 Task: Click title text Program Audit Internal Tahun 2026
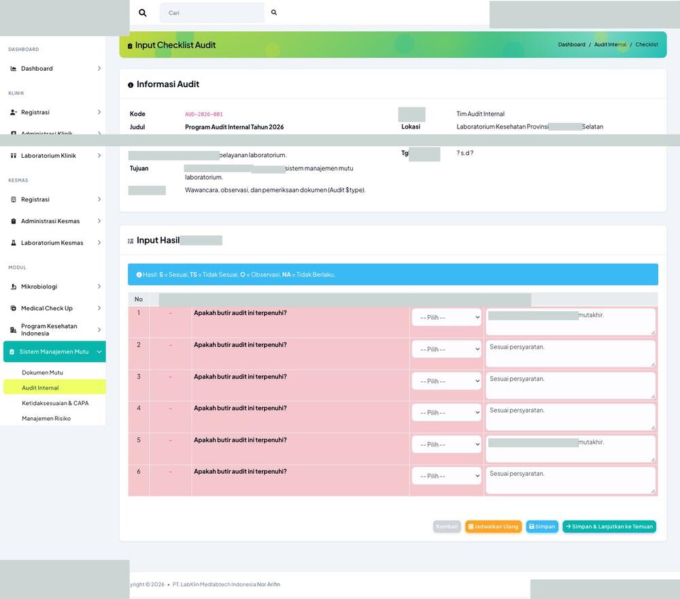click(234, 127)
